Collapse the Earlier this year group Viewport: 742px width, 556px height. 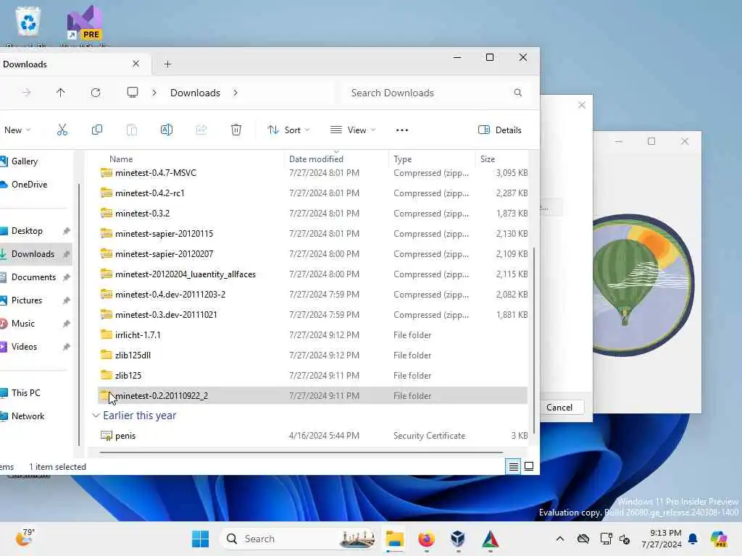click(96, 415)
